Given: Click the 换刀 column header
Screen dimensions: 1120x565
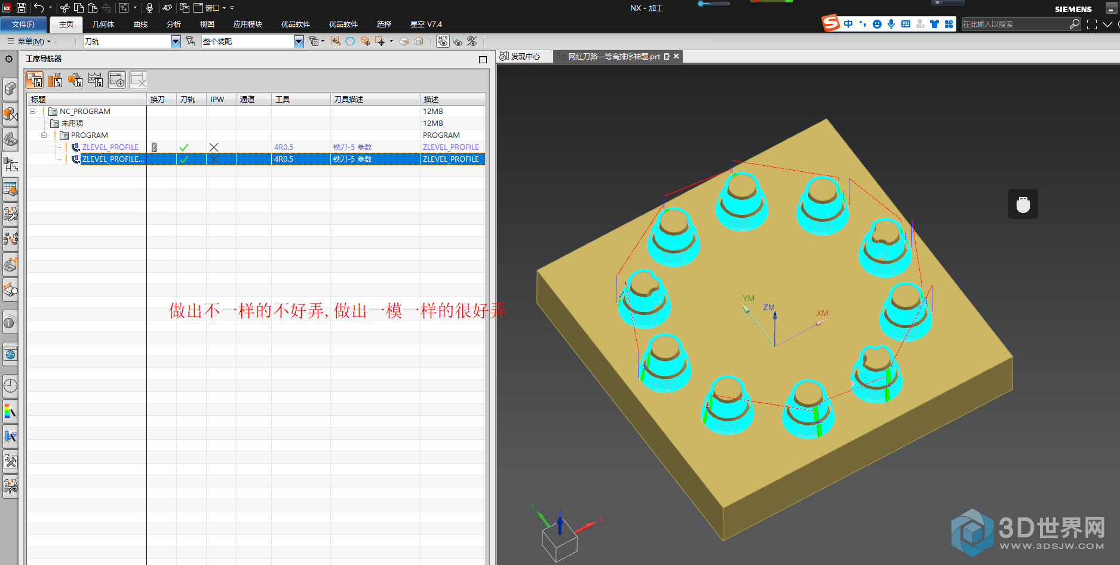Looking at the screenshot, I should coord(162,99).
